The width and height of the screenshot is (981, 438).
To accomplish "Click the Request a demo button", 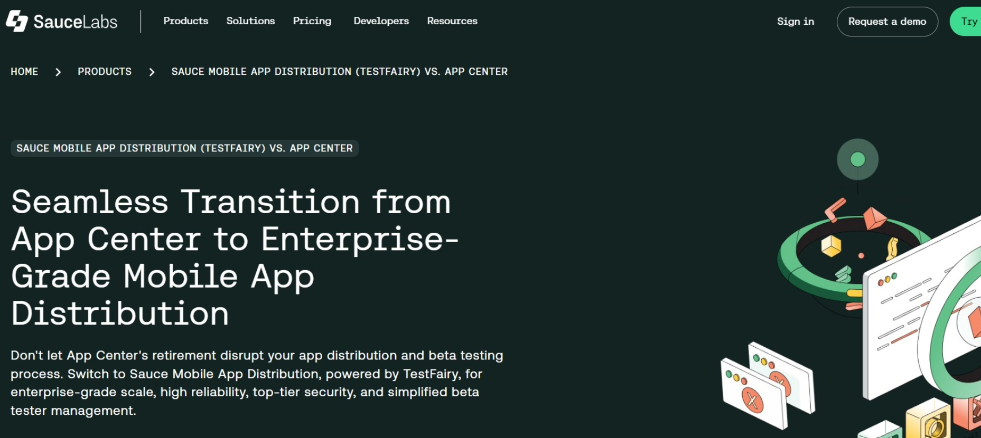I will [887, 22].
